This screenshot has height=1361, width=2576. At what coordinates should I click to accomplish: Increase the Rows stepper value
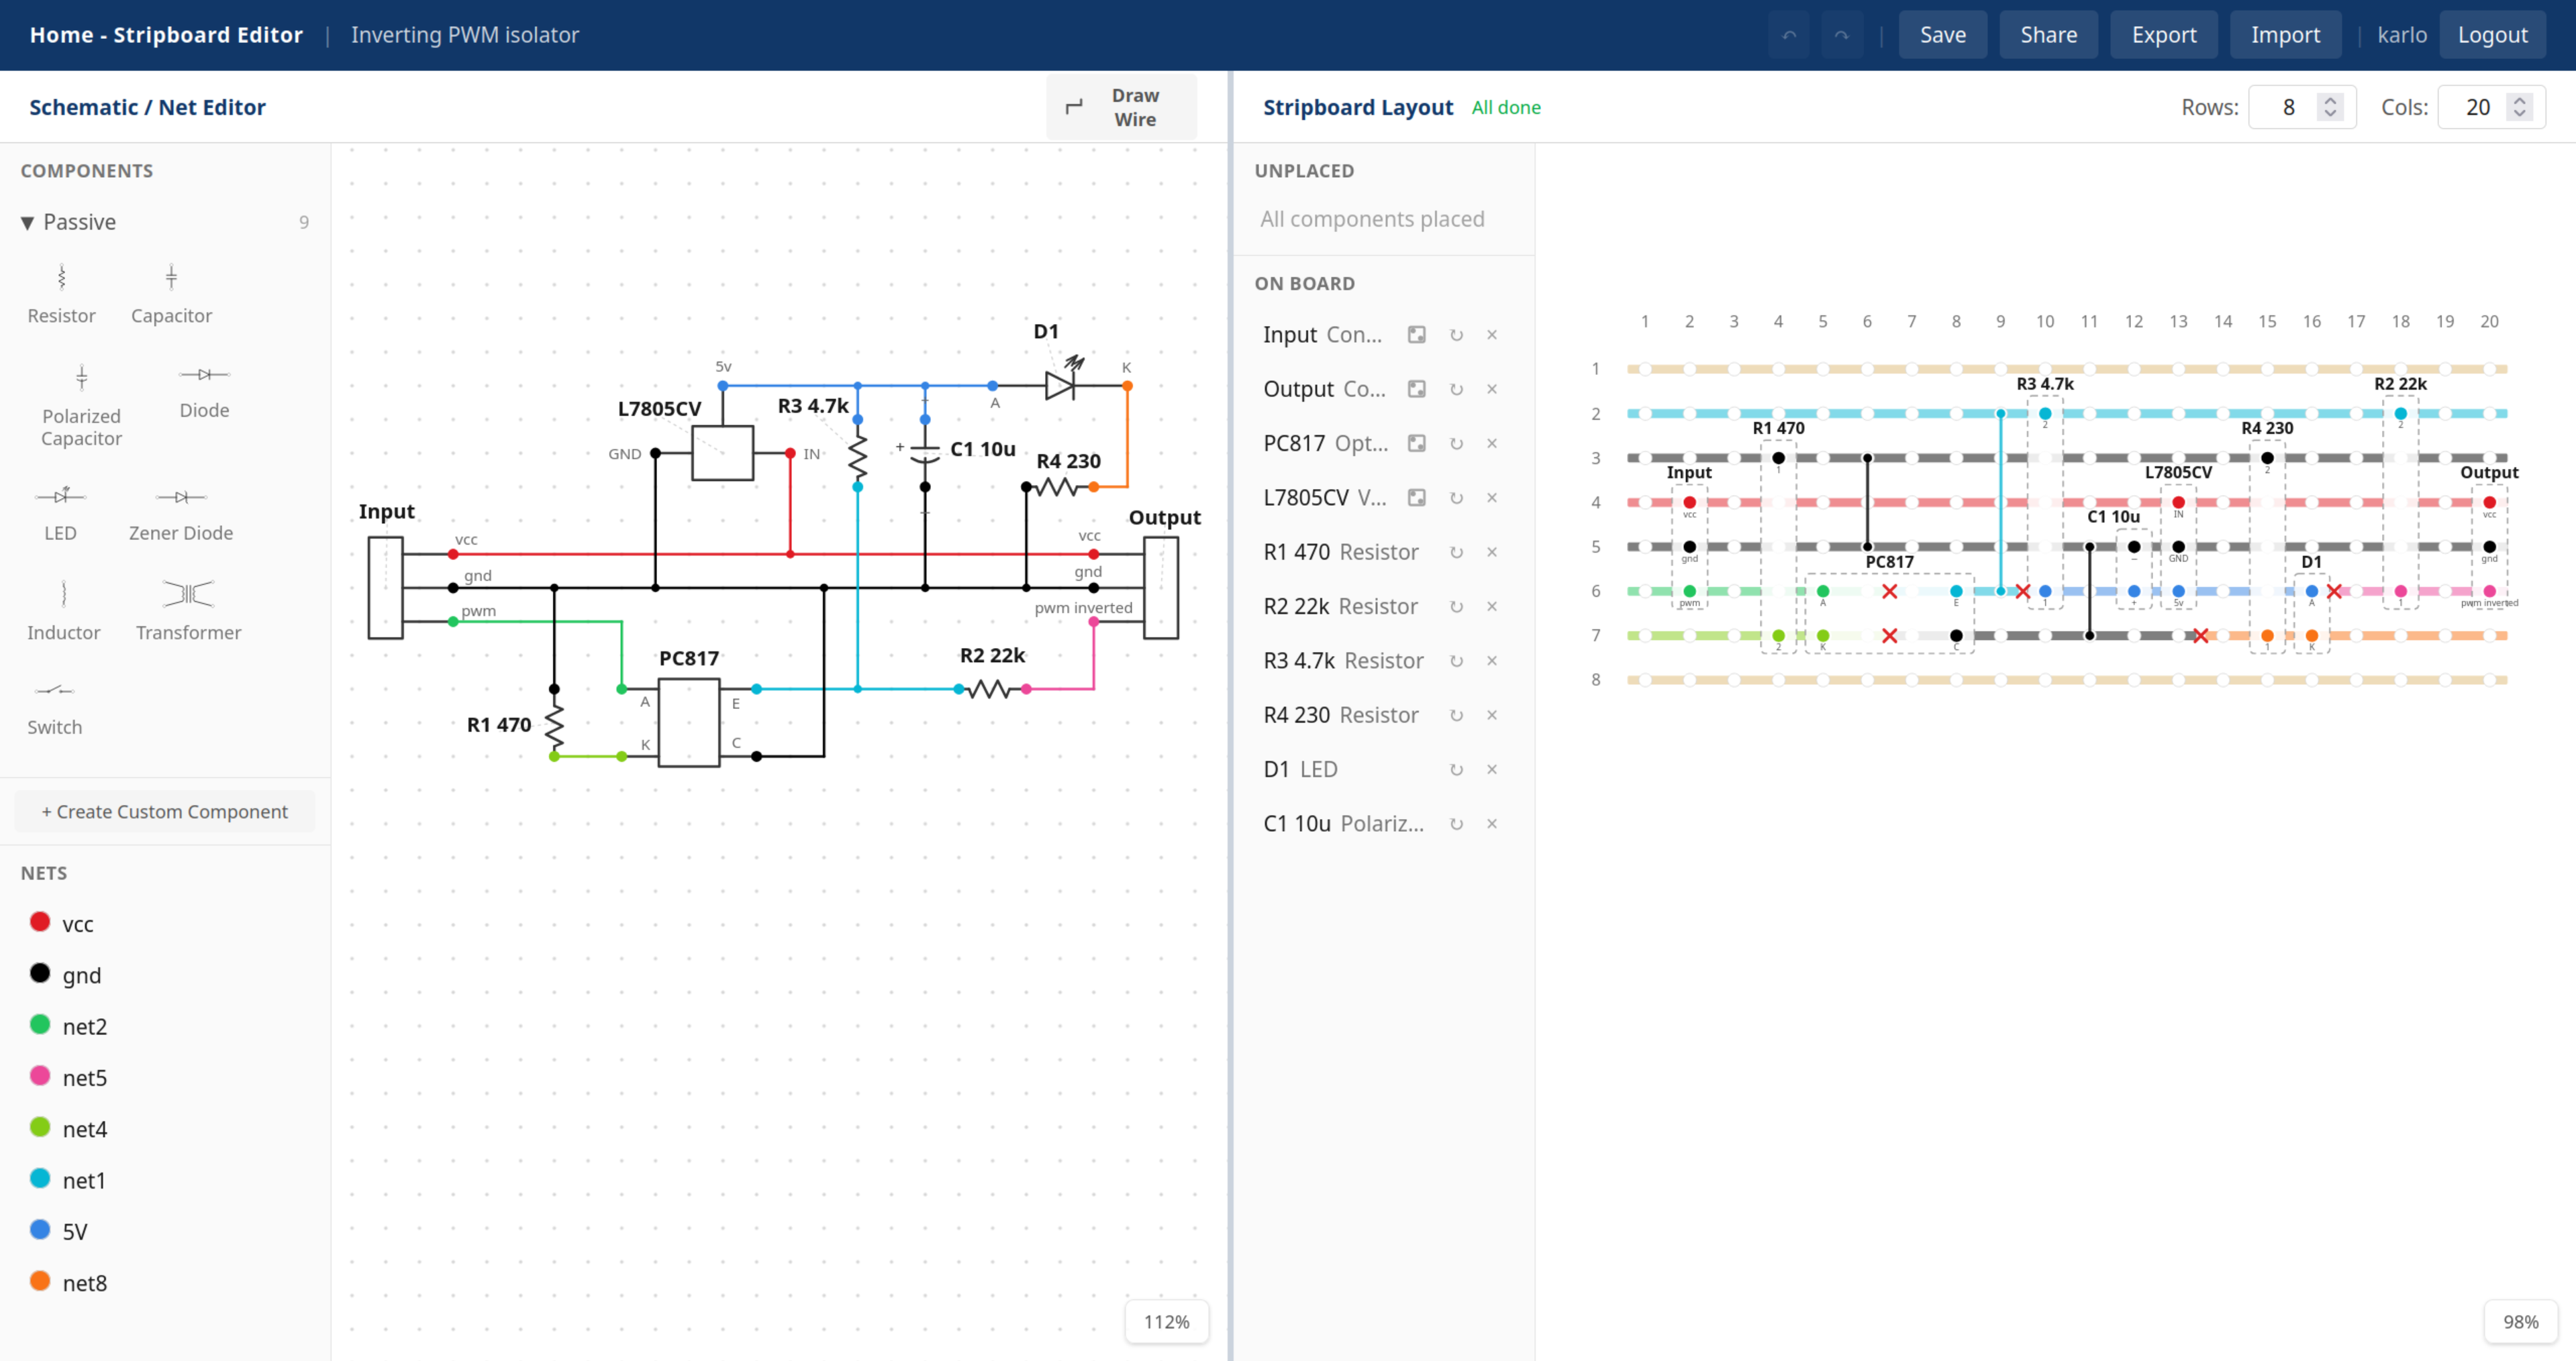pyautogui.click(x=2330, y=100)
